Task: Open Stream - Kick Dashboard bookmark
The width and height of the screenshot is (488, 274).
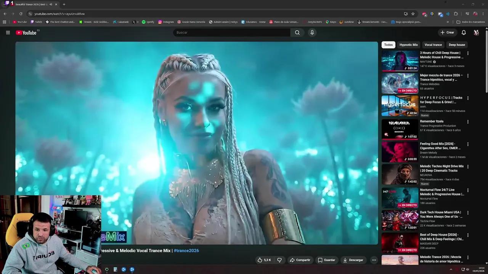Action: 94,22
